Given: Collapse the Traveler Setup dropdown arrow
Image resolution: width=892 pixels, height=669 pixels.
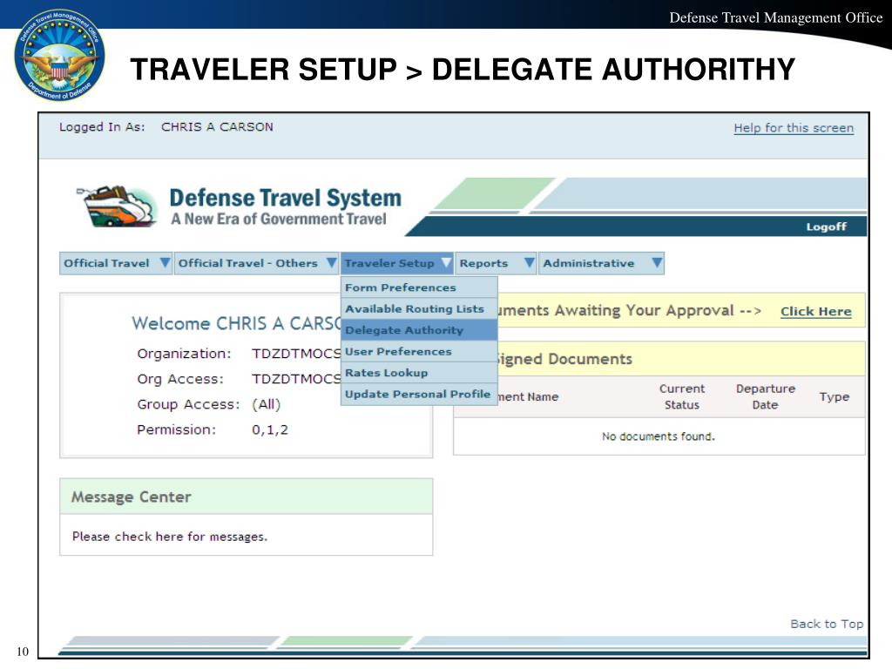Looking at the screenshot, I should tap(446, 263).
